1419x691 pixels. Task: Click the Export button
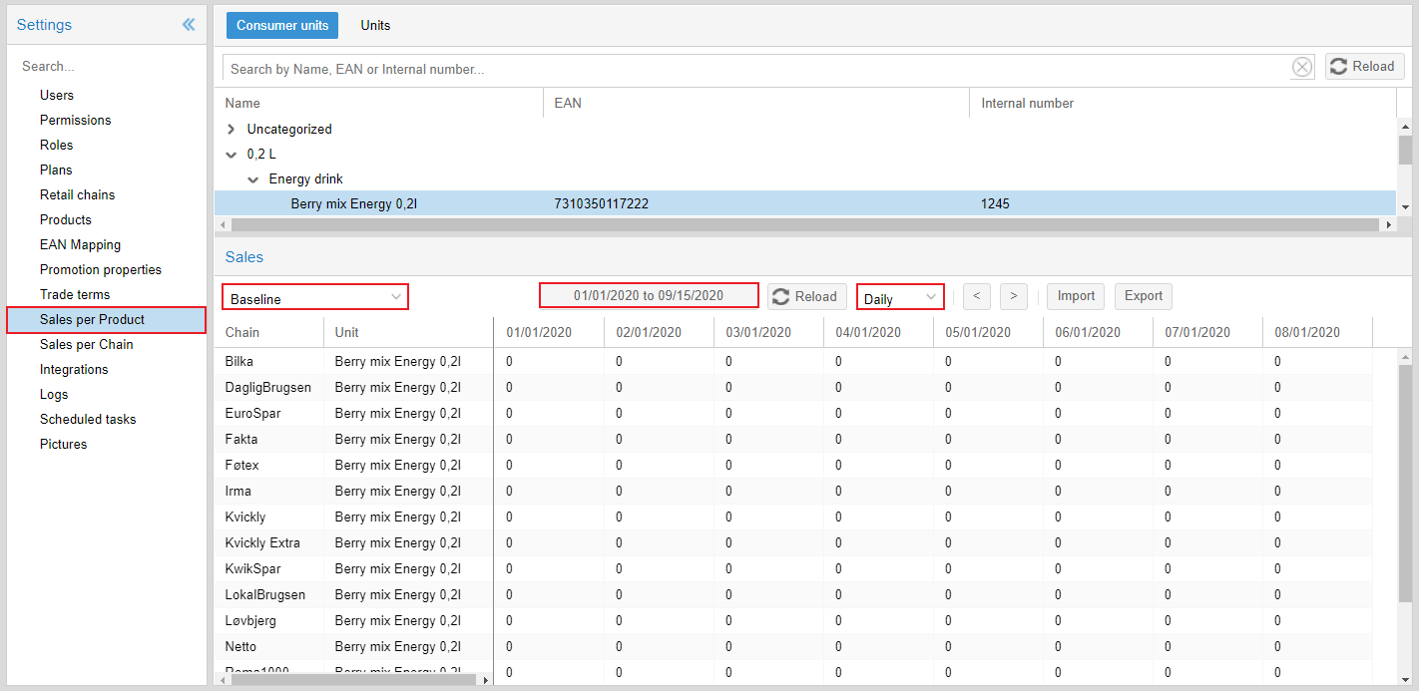click(x=1143, y=296)
